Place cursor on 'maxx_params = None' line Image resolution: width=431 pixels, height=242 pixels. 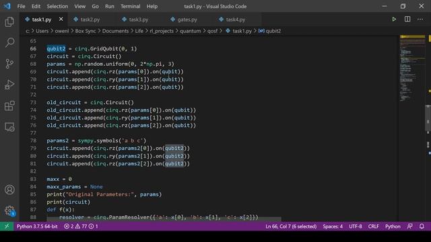click(75, 187)
